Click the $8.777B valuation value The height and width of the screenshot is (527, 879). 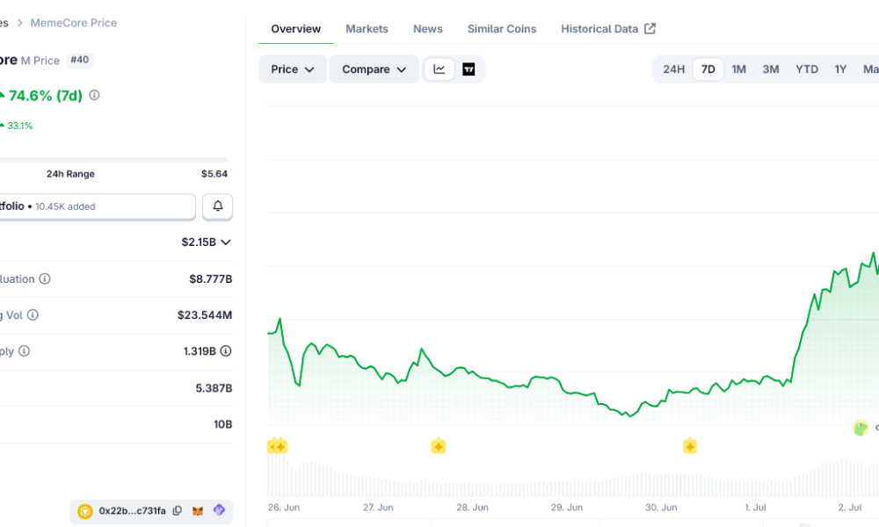click(210, 279)
